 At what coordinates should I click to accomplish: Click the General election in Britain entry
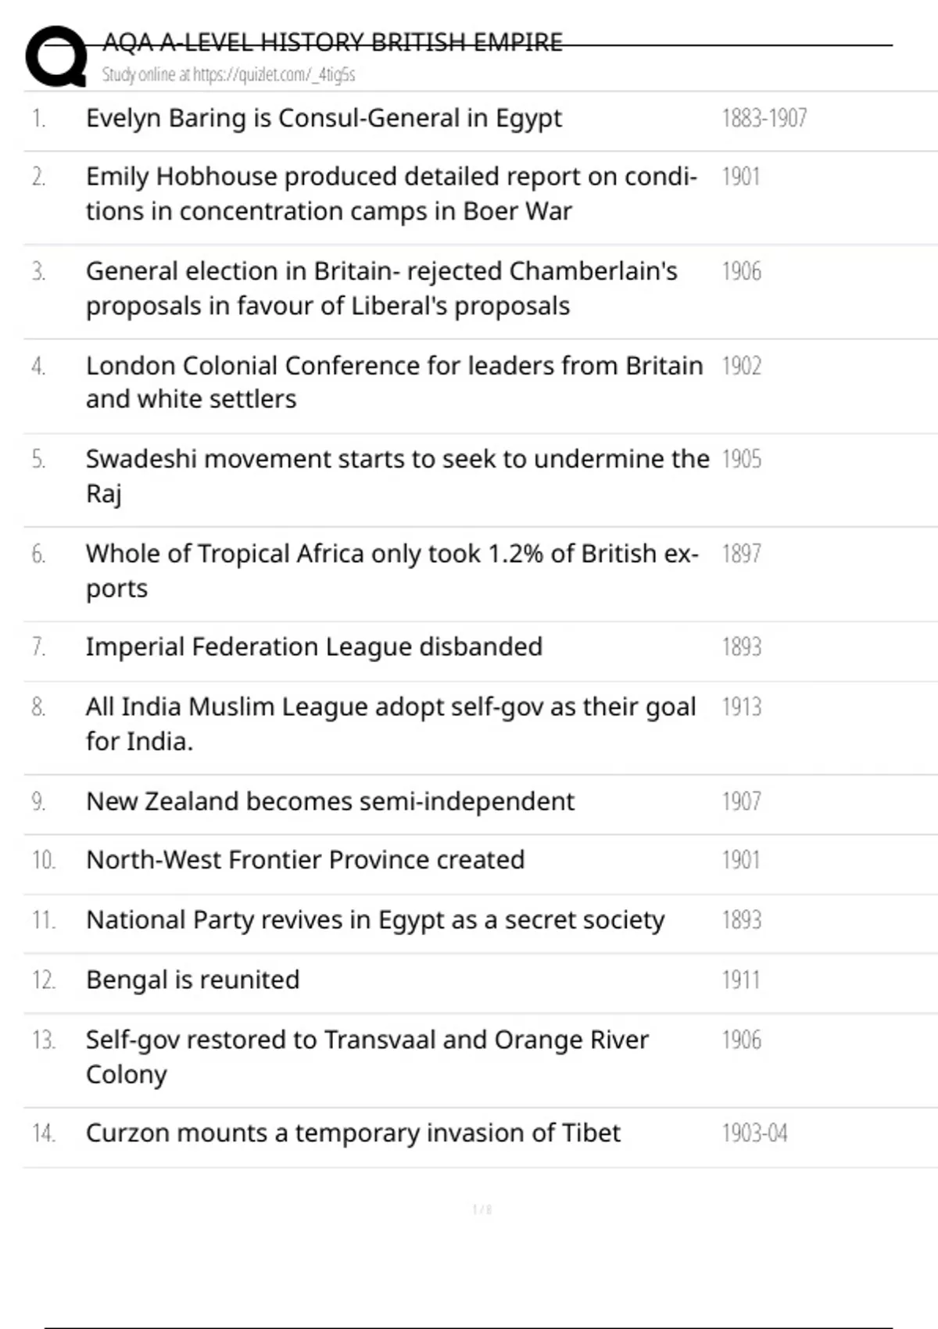(x=381, y=288)
